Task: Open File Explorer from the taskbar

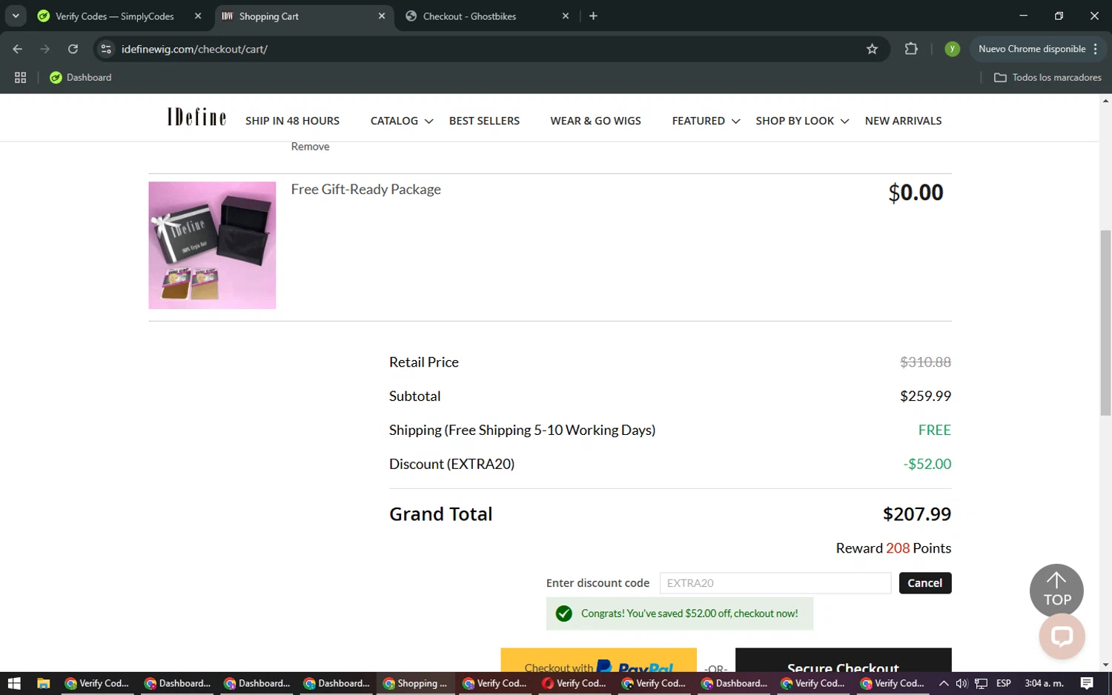Action: click(x=44, y=683)
